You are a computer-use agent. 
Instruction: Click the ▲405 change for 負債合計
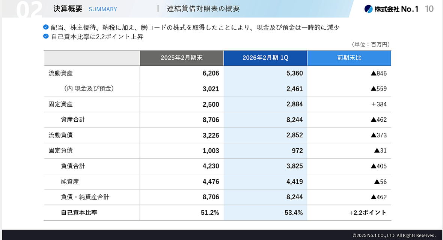[x=378, y=166]
